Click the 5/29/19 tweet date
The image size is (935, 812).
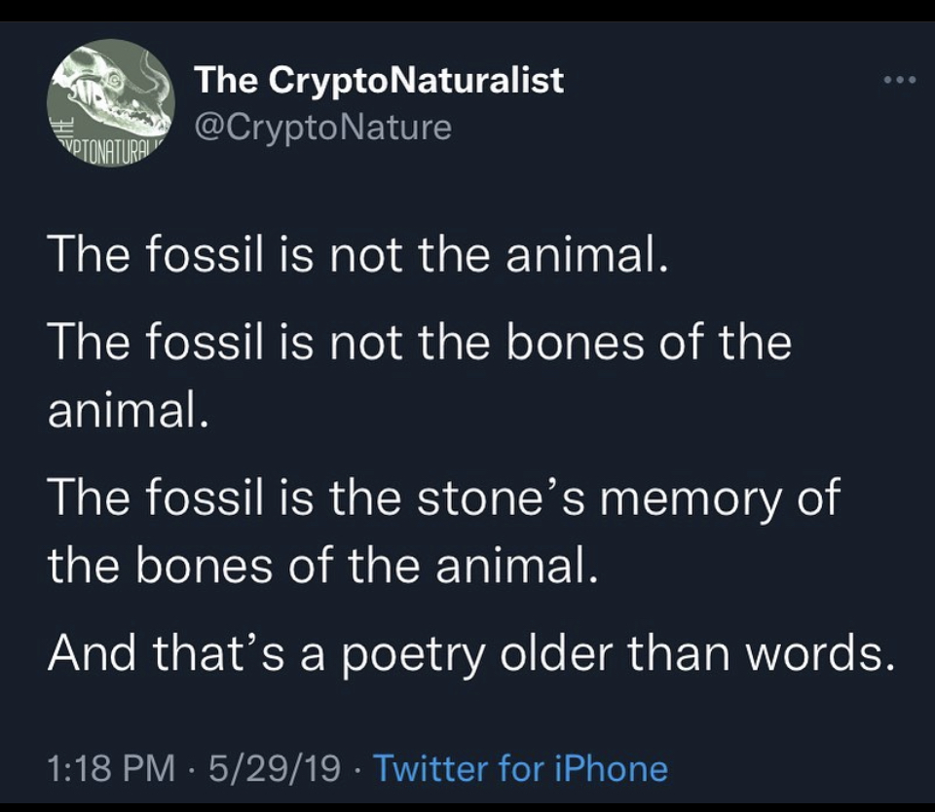click(274, 768)
